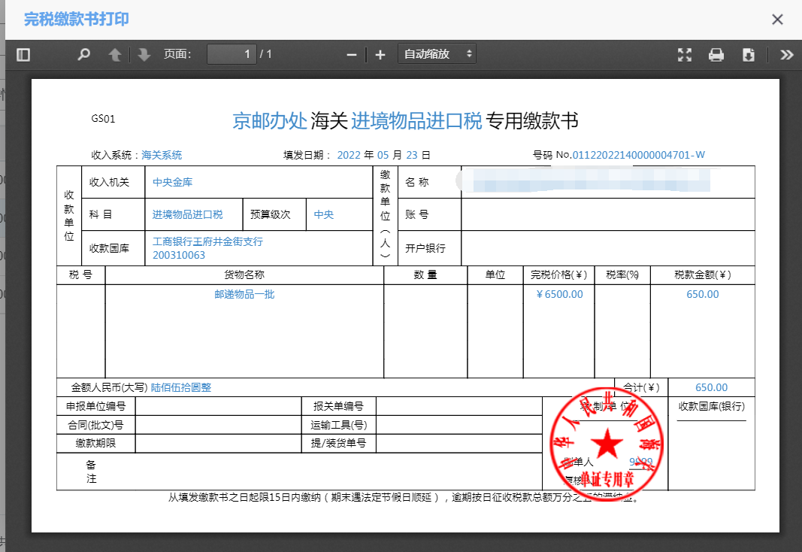Click the 完税价格(¥) column header
Image resolution: width=802 pixels, height=552 pixels.
558,274
